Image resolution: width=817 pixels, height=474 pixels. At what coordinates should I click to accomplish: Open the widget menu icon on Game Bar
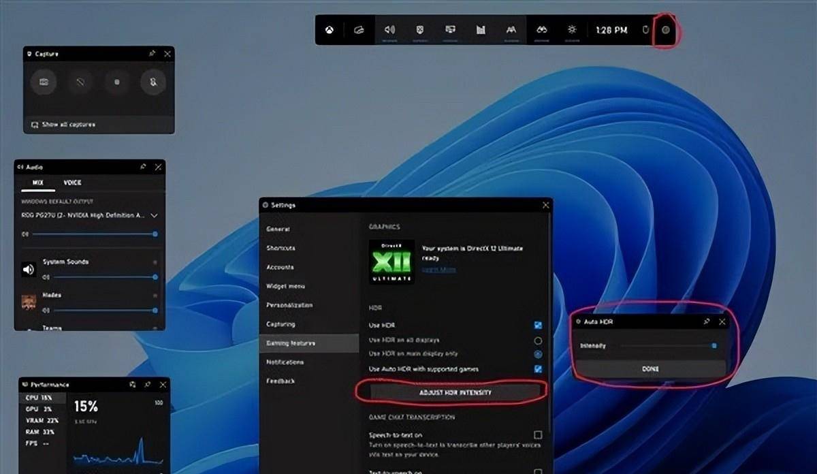[x=359, y=30]
